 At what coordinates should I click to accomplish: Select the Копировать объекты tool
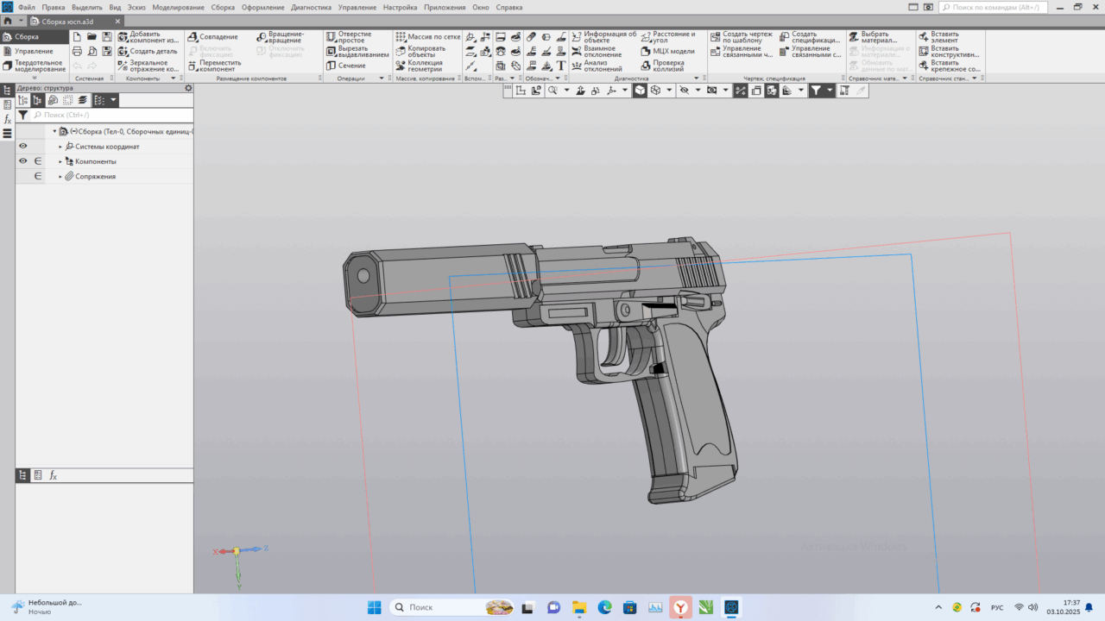click(x=426, y=53)
